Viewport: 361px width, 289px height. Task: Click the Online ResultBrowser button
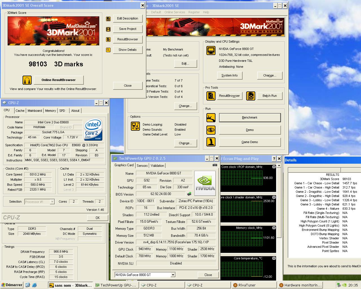(x=59, y=80)
